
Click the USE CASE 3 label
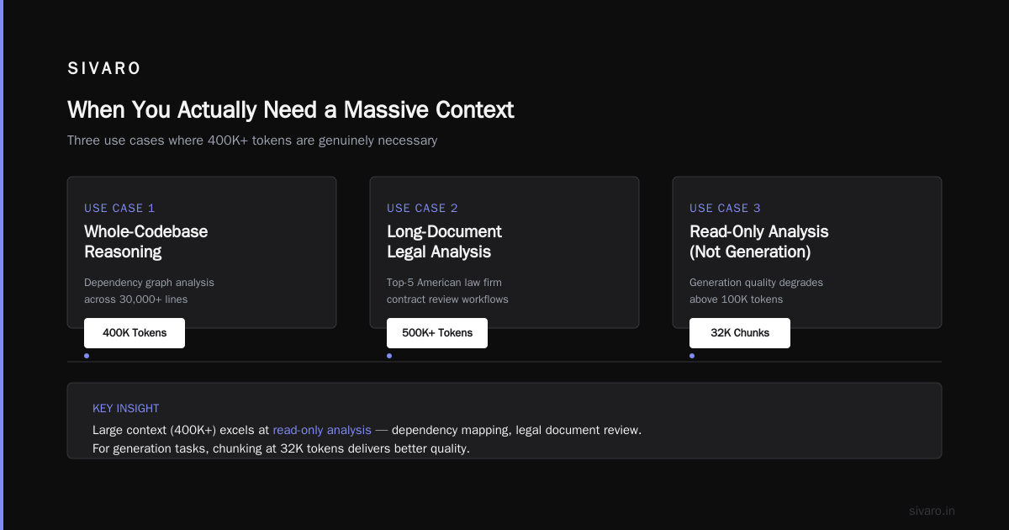(x=725, y=208)
